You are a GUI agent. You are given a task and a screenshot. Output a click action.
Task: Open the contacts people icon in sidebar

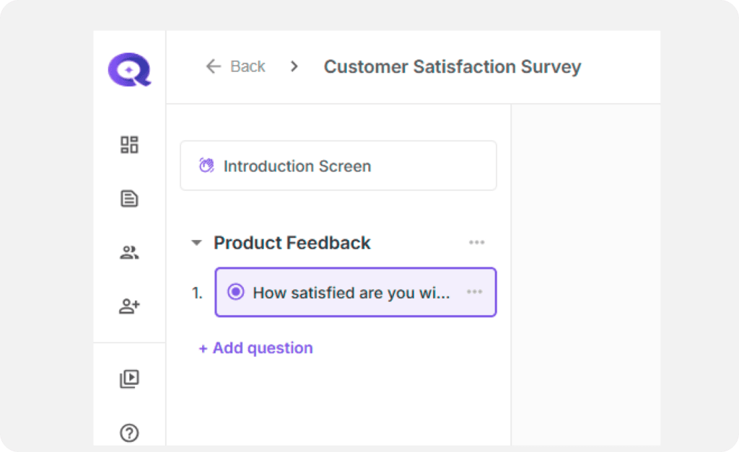coord(129,253)
